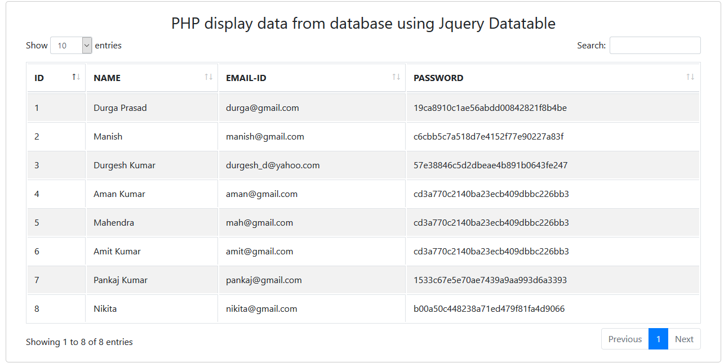This screenshot has height=363, width=724.
Task: Click the nikita@gmail.com email cell
Action: [261, 309]
